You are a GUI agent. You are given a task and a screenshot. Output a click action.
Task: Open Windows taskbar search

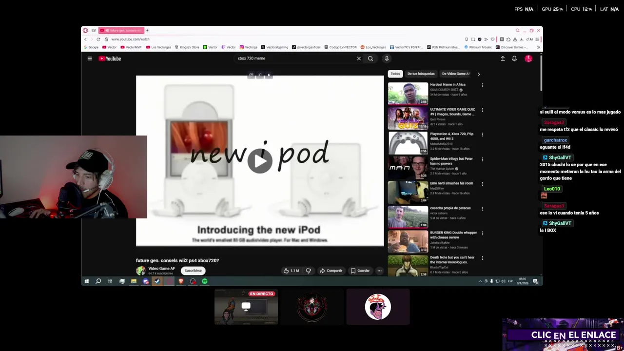[98, 281]
